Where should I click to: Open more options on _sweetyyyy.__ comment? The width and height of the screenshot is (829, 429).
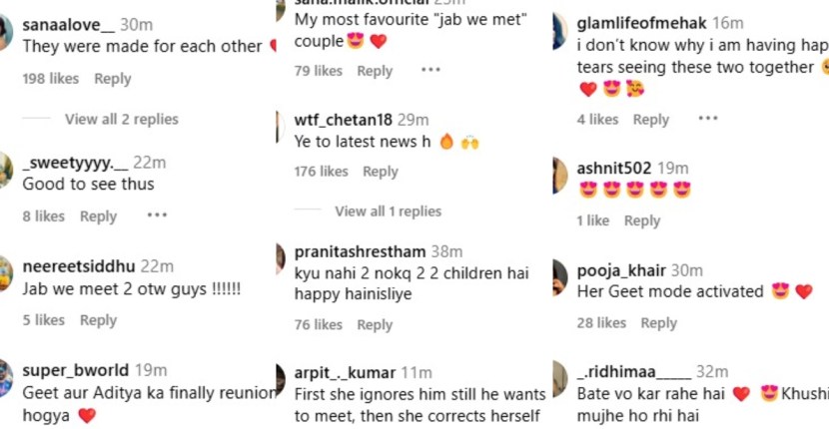[x=157, y=215]
